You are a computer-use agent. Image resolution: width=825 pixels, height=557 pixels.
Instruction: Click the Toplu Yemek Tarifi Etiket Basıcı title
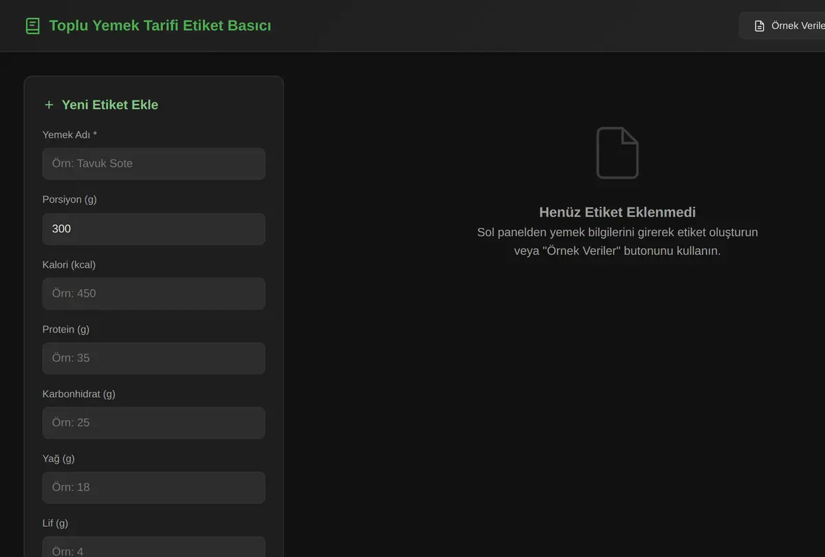[x=160, y=26]
